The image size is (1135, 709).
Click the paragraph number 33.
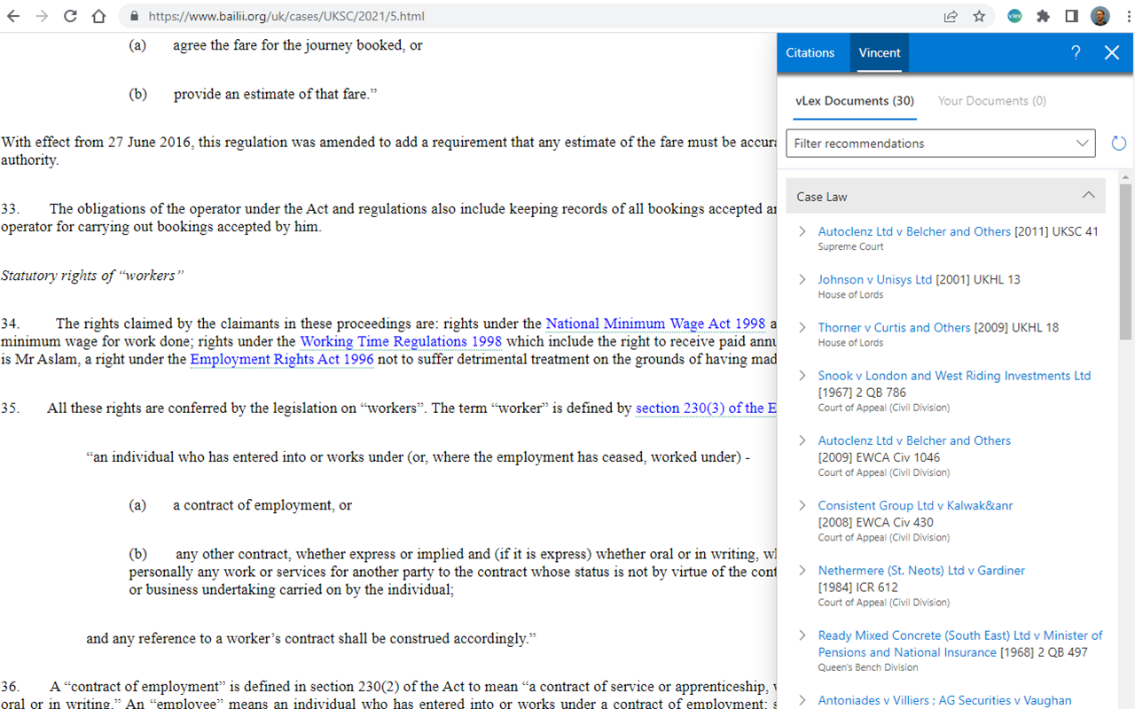pyautogui.click(x=10, y=209)
